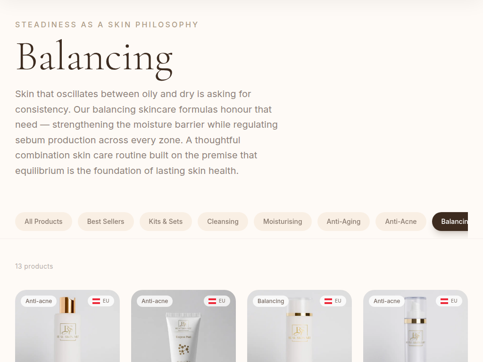Switch to the Best Sellers filter
This screenshot has height=362, width=483.
(106, 222)
